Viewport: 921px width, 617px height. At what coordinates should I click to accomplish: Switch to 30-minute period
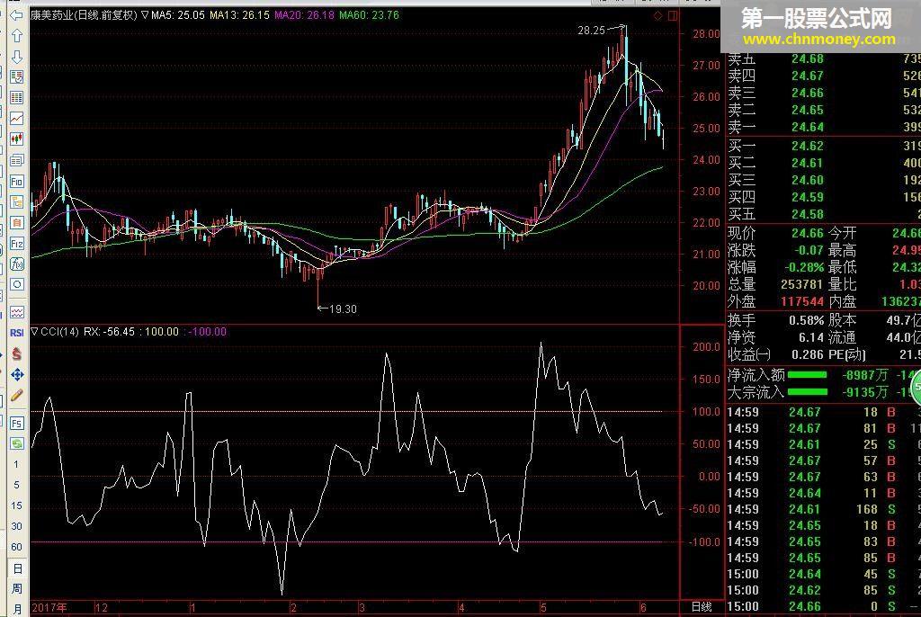pos(16,526)
